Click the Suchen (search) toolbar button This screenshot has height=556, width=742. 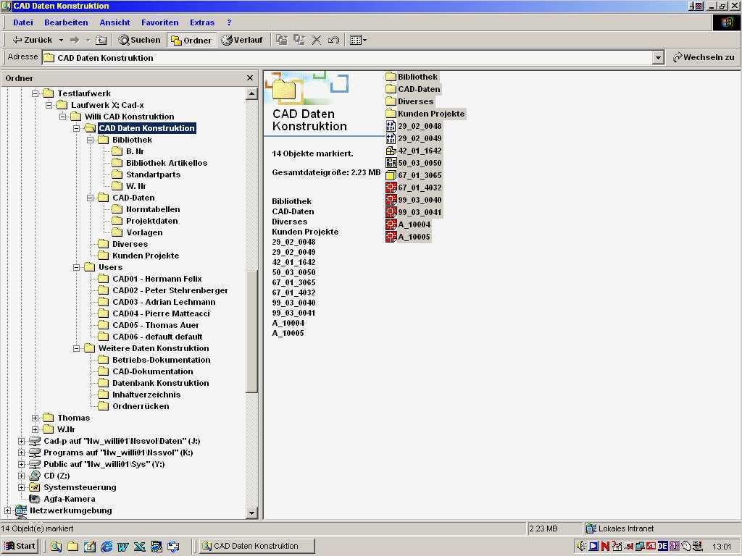139,40
